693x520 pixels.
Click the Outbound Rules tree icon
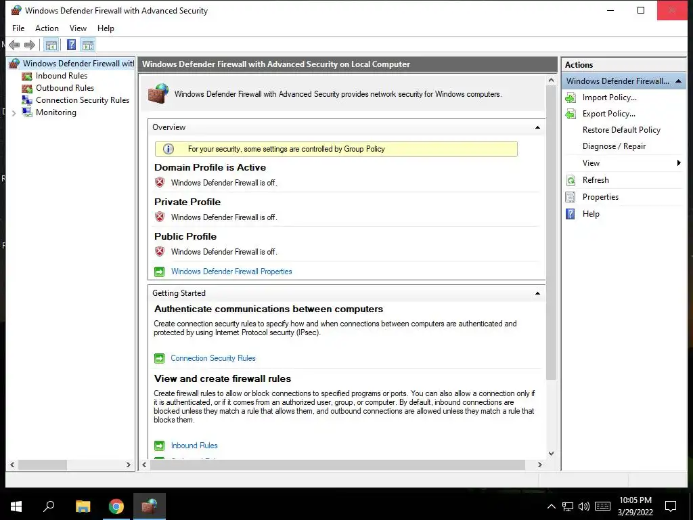coord(27,88)
